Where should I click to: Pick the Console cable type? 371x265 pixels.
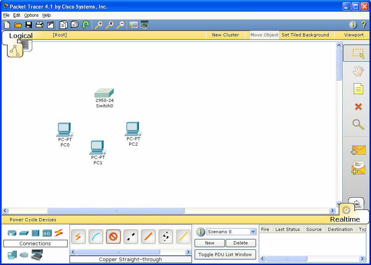[95, 237]
